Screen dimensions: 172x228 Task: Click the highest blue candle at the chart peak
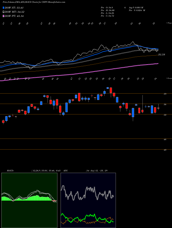click(108, 88)
